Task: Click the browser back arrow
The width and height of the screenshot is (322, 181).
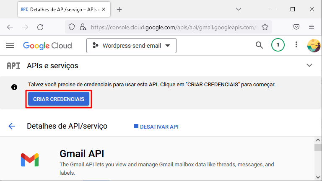Action: tap(10, 27)
